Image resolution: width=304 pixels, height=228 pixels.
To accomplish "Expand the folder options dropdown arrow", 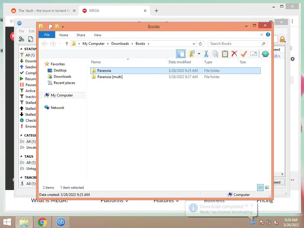I will pos(199,54).
